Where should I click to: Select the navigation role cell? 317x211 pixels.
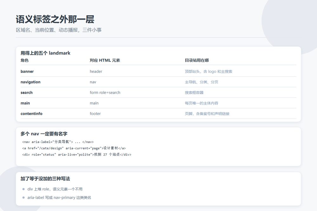[x=30, y=82]
